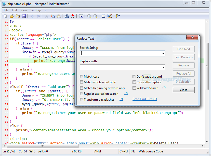Click the Cut scissors icon
211x156 pixels.
(x=46, y=16)
